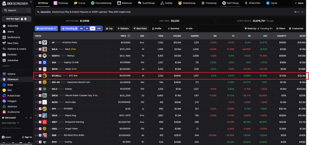Select Solana chain icon
The width and height of the screenshot is (309, 145).
coord(4,74)
